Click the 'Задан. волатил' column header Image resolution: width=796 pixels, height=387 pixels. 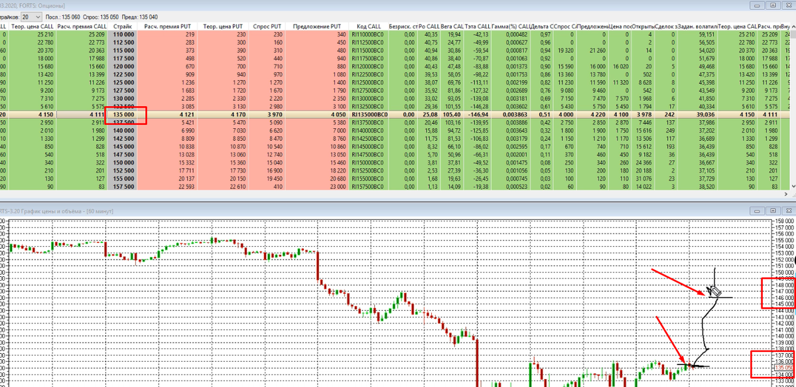coord(696,26)
